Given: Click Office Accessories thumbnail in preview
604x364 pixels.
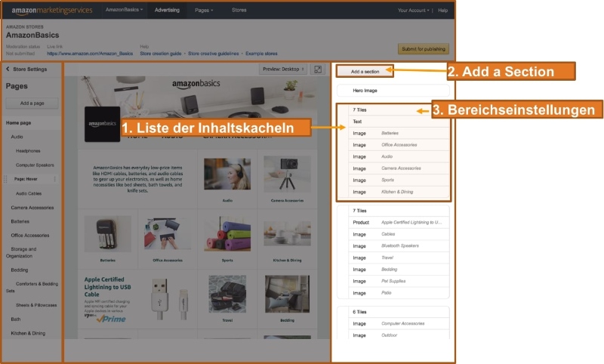Looking at the screenshot, I should pyautogui.click(x=168, y=233).
